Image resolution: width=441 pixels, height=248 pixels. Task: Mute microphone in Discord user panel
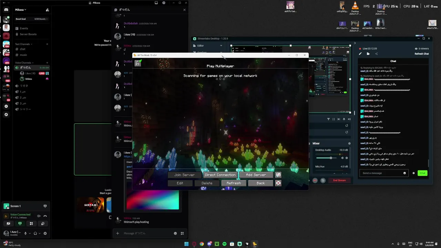pos(25,233)
